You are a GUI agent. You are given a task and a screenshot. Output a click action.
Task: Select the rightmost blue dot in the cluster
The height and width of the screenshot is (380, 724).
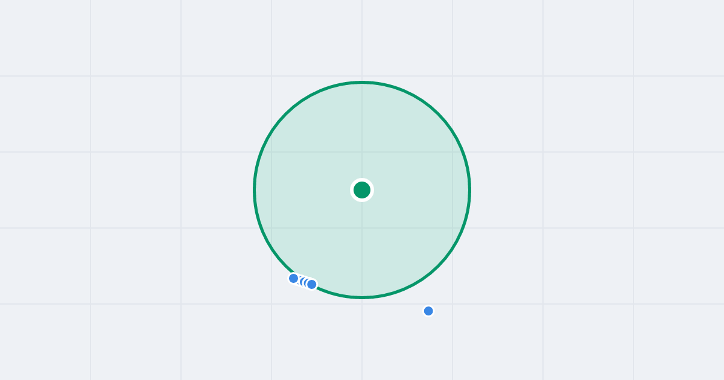click(x=311, y=284)
